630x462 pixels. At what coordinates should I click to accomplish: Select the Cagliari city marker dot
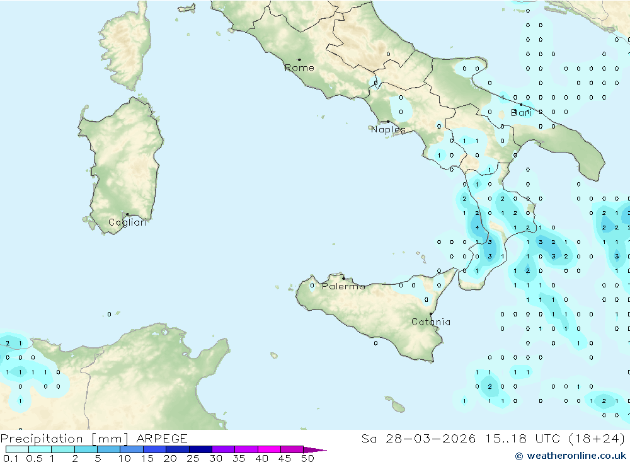pos(127,214)
